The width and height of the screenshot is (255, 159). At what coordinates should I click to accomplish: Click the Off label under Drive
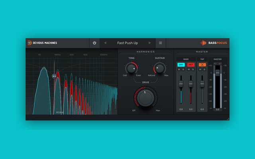134,111
